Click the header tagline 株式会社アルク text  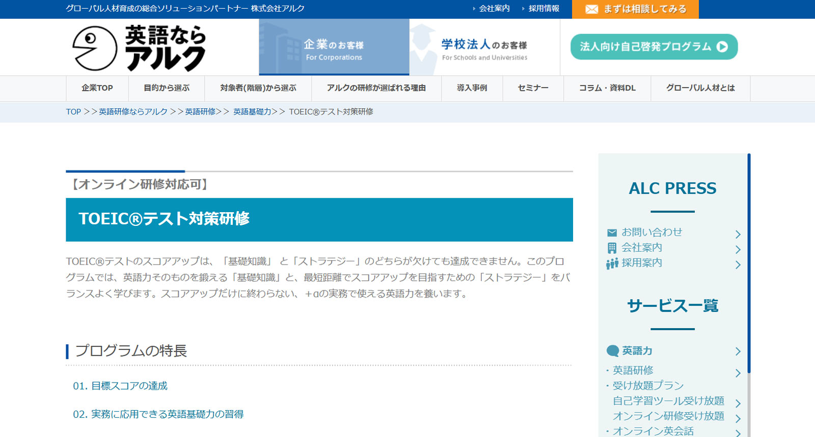coord(278,9)
